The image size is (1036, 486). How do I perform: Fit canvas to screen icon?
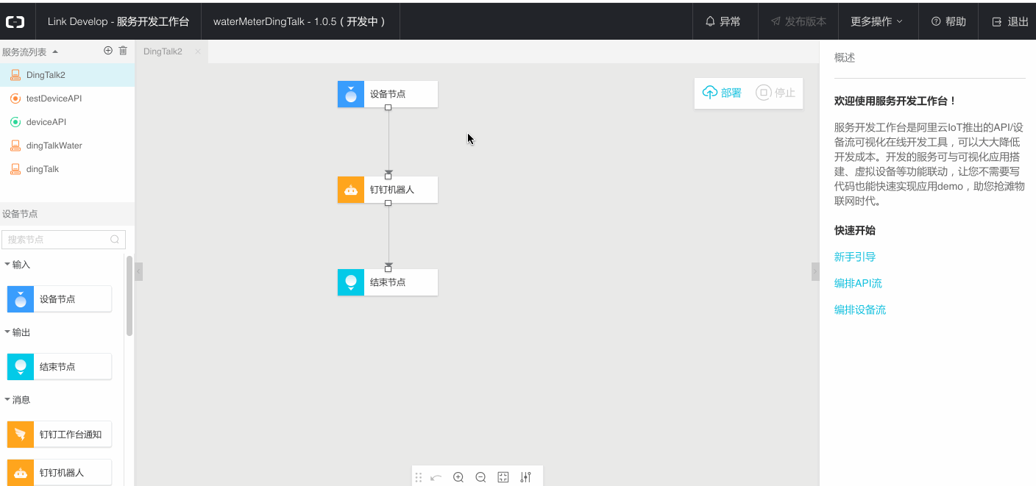[x=503, y=477]
